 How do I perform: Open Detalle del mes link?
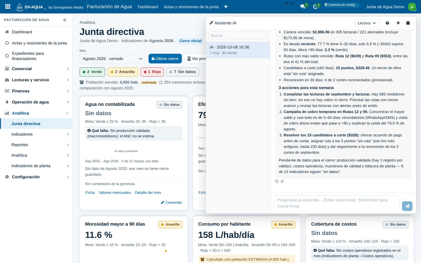tap(148, 193)
